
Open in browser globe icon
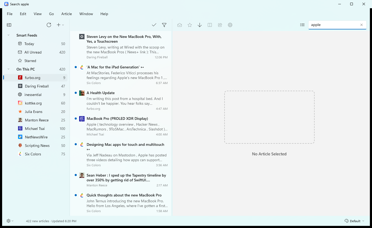pyautogui.click(x=230, y=25)
